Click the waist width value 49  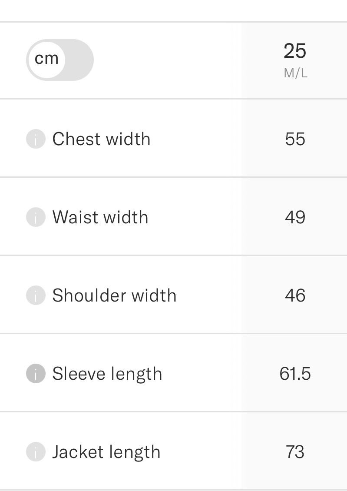pos(295,217)
